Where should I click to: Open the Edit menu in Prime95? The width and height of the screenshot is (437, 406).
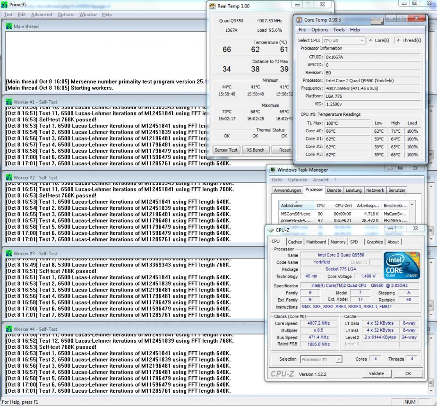[22, 15]
